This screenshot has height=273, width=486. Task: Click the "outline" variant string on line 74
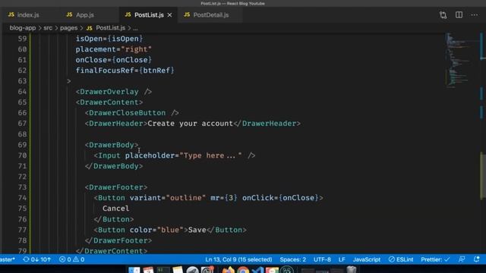[185, 198]
